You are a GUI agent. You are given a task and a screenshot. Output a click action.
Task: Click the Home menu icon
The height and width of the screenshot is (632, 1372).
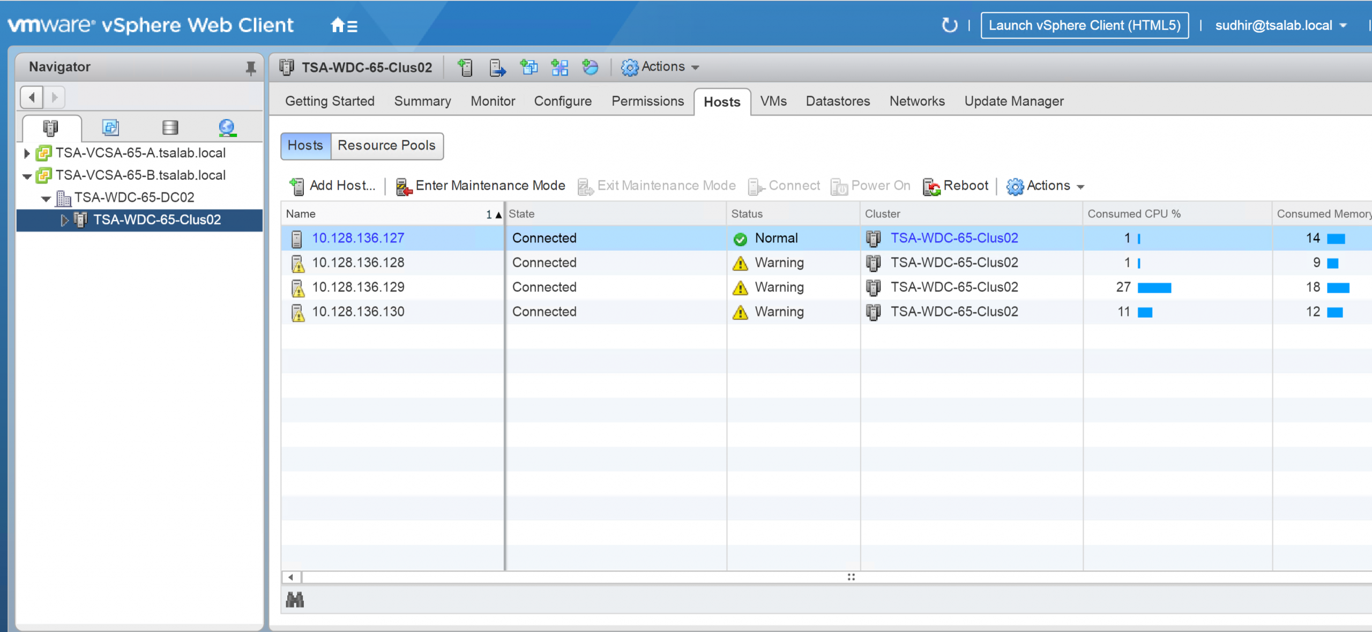[344, 25]
